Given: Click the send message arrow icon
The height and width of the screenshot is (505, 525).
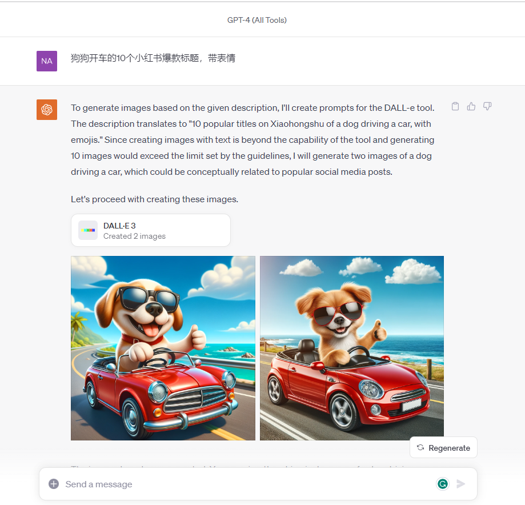Looking at the screenshot, I should (460, 484).
